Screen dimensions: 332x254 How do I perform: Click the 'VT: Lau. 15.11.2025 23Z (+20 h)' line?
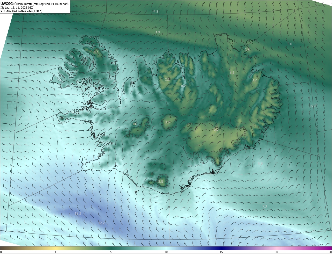coord(21,11)
